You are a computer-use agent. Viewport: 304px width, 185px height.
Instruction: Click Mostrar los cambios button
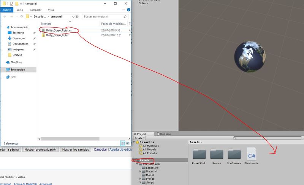coord(75,150)
